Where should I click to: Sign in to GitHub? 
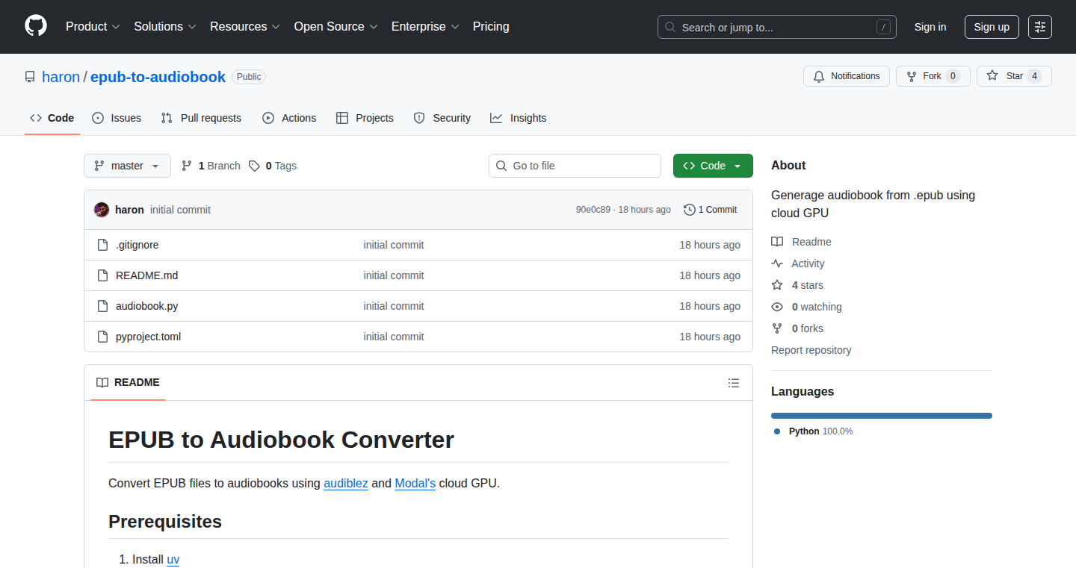pyautogui.click(x=930, y=27)
